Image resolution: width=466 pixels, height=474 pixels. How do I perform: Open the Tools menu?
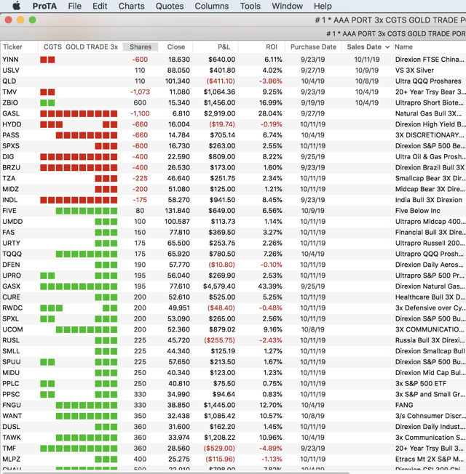click(x=250, y=6)
